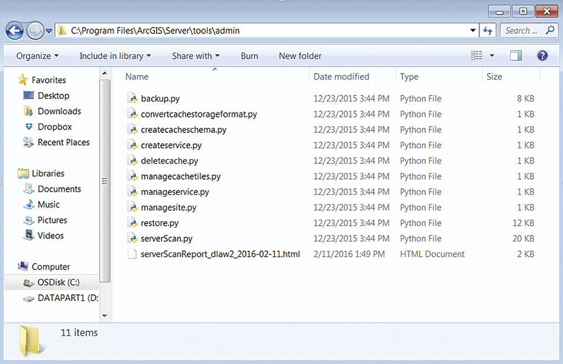Image resolution: width=563 pixels, height=364 pixels.
Task: Click the Refresh button beside address bar
Action: point(488,31)
